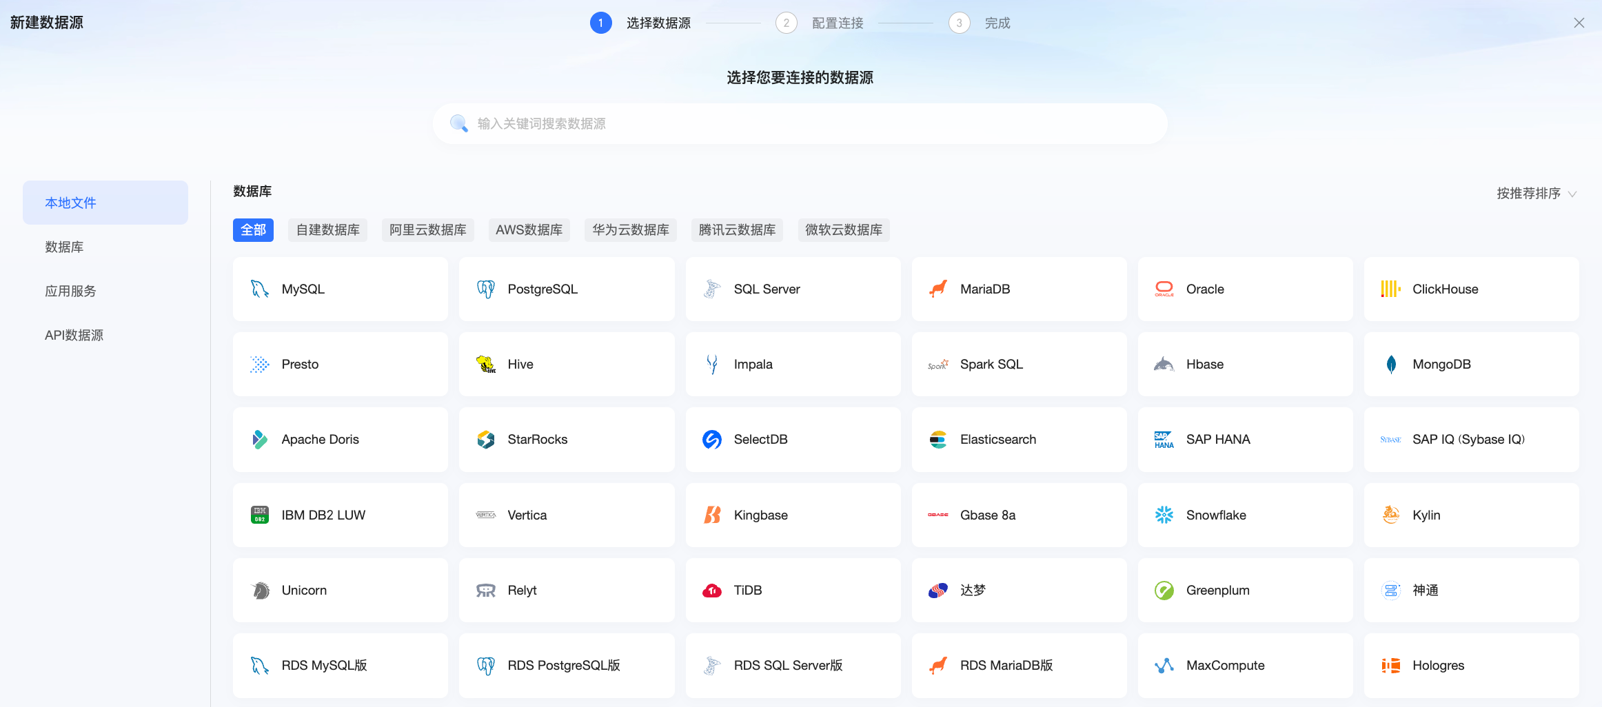Click the PostgreSQL elephant icon

click(486, 289)
